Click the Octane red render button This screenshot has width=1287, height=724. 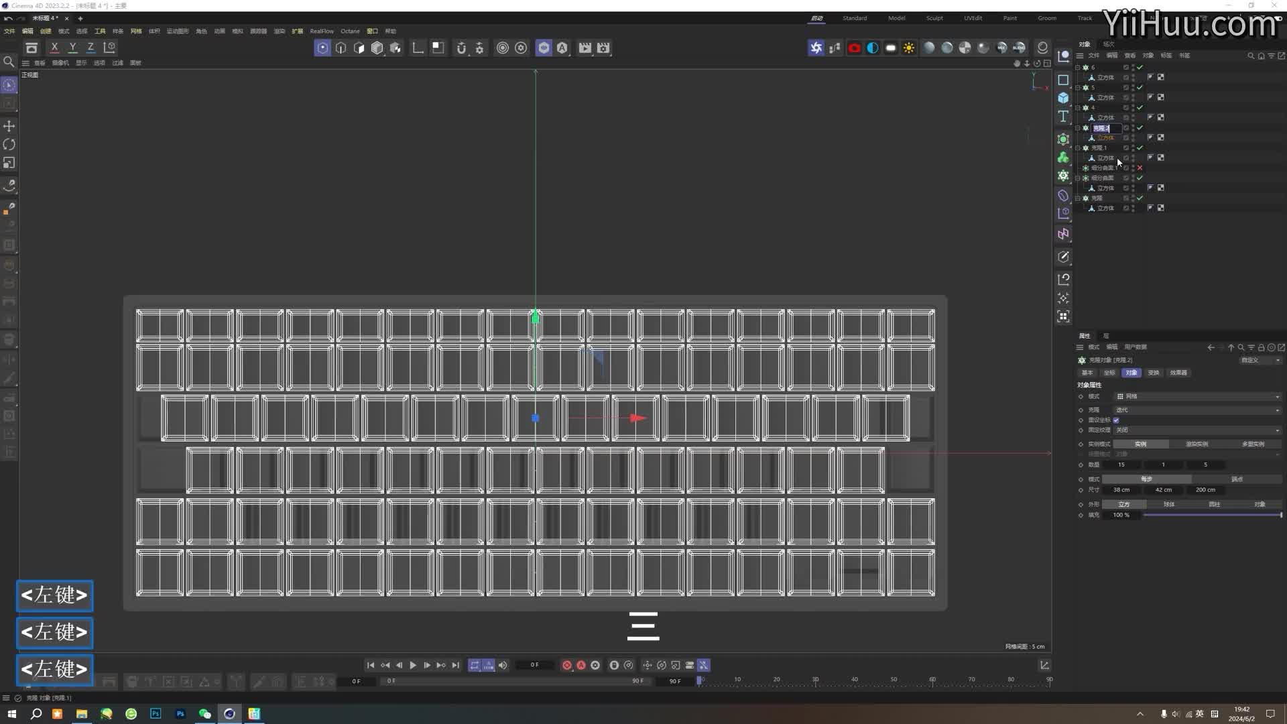click(x=854, y=48)
